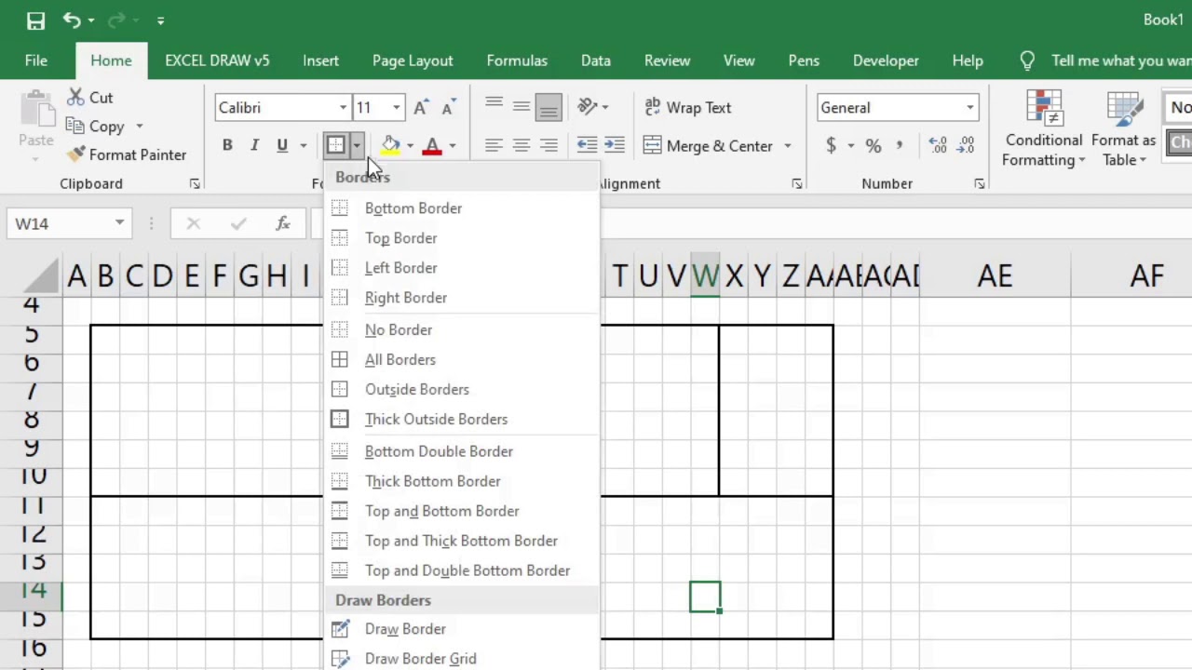Image resolution: width=1192 pixels, height=670 pixels.
Task: Open the Font name Calibri dropdown
Action: [x=343, y=108]
